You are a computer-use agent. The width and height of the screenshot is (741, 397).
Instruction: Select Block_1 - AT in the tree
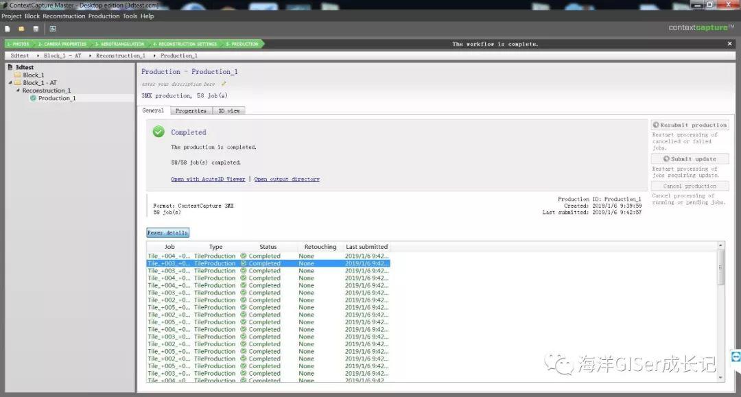click(x=40, y=82)
